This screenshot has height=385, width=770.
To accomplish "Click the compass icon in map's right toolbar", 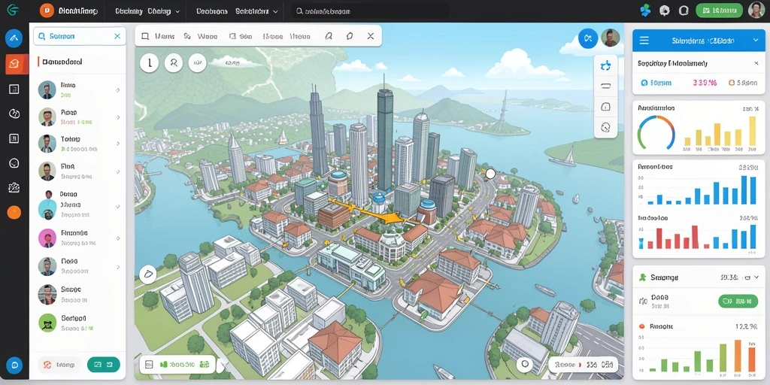I will coord(605,128).
